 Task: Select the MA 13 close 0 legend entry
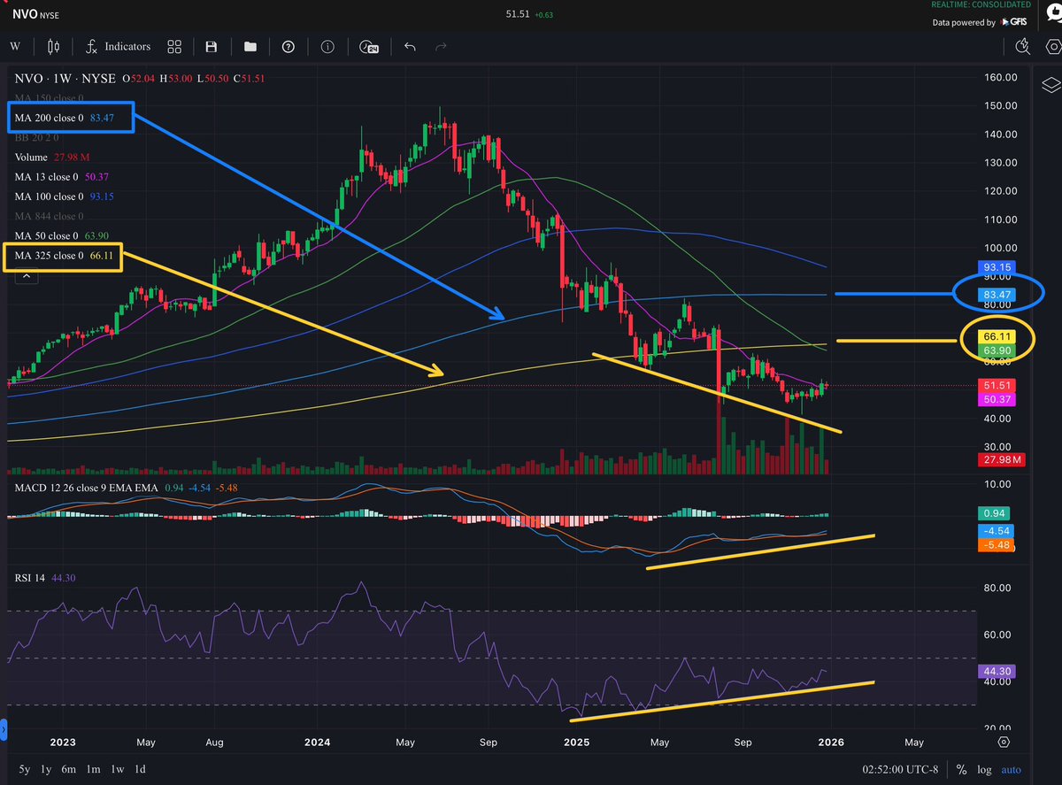[x=61, y=177]
